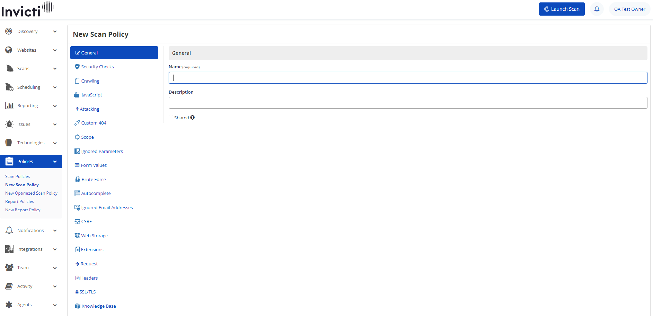Viewport: 653px width, 316px height.
Task: Click the Shared help question mark icon
Action: coord(193,118)
